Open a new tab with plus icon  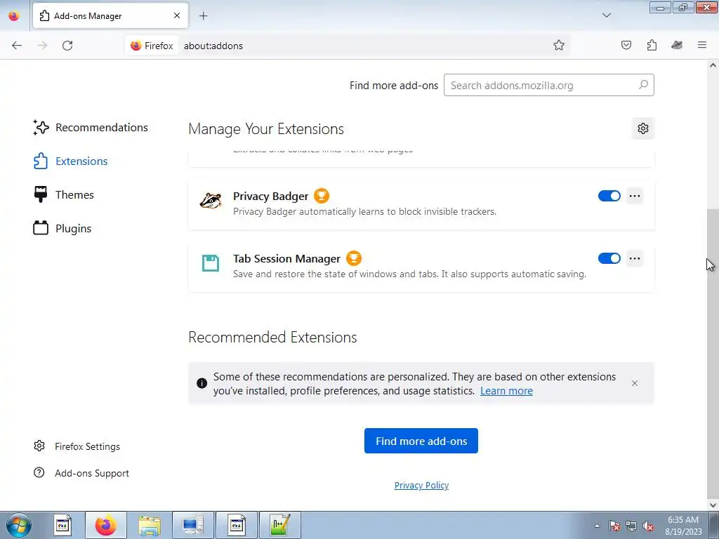point(203,16)
